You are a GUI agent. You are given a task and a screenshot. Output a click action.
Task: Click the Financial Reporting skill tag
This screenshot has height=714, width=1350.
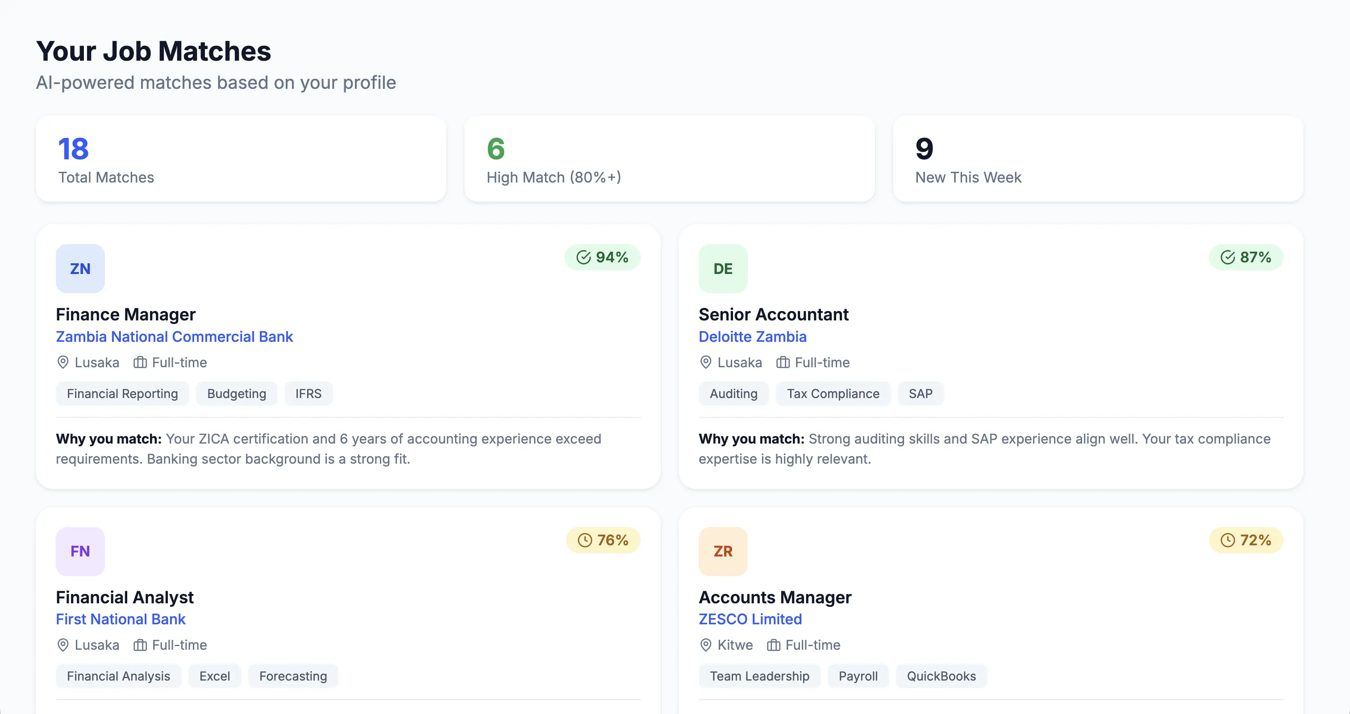point(122,394)
